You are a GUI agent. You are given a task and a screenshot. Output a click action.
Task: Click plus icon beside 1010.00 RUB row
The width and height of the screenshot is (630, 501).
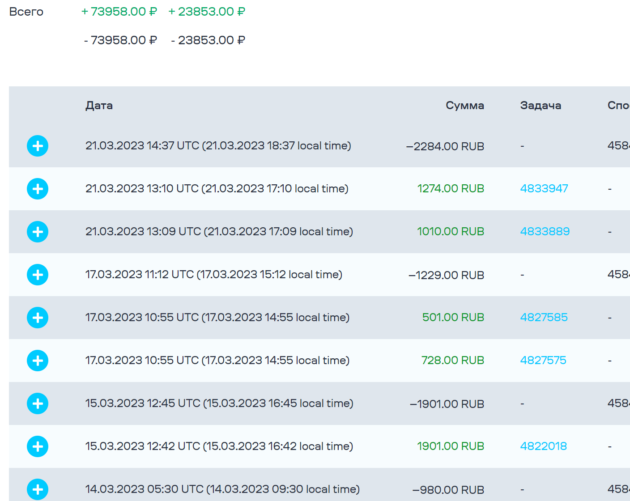pos(38,232)
